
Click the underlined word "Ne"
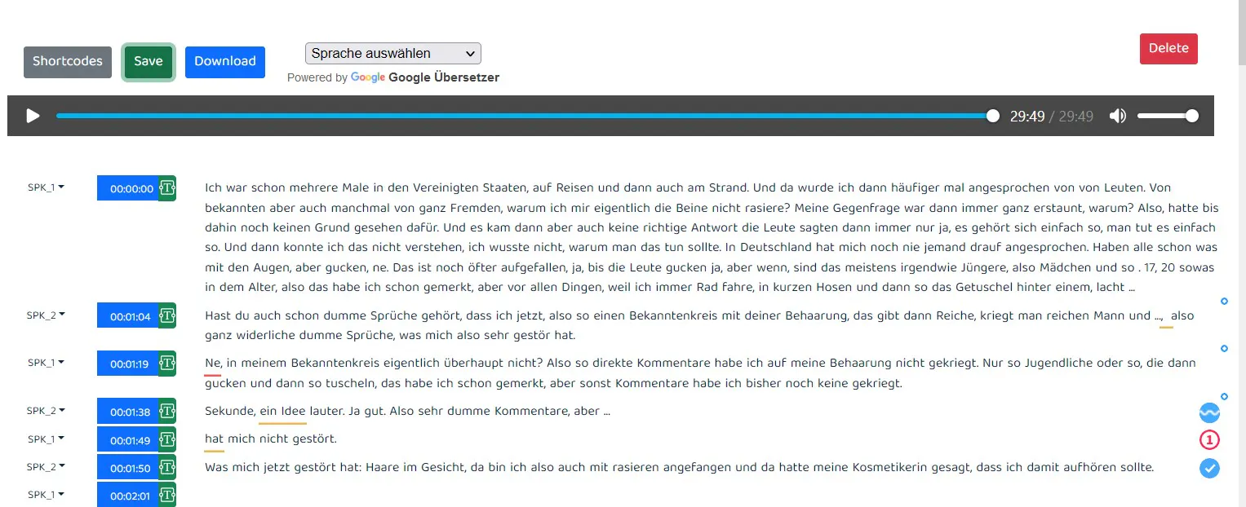tap(213, 364)
